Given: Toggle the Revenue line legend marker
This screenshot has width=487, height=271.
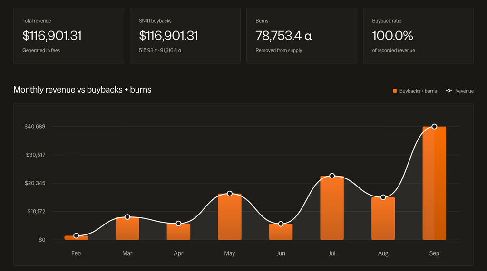Looking at the screenshot, I should (449, 91).
